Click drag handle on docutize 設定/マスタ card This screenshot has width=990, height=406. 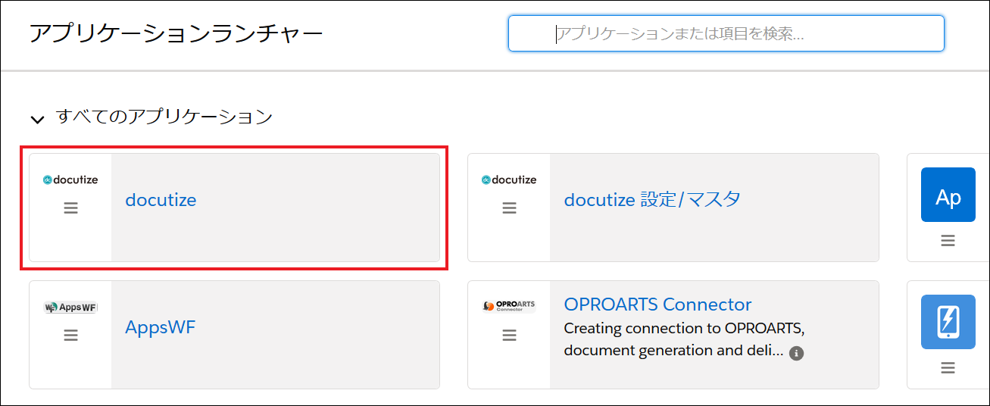[509, 208]
